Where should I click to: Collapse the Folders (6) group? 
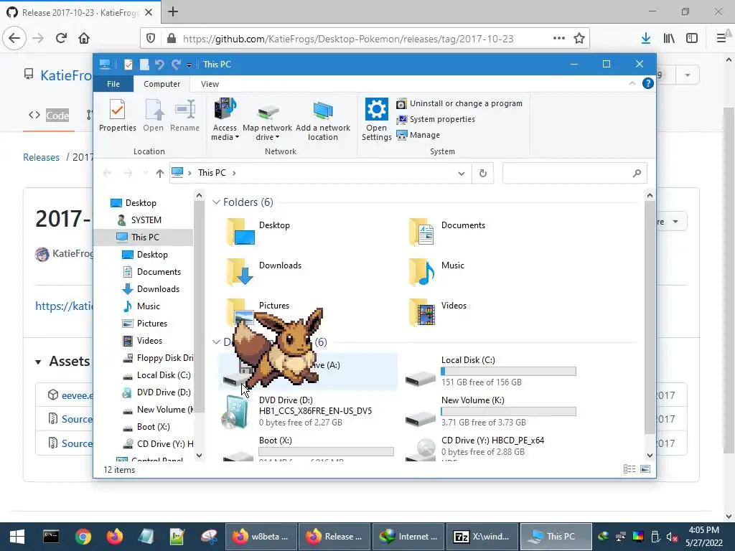pyautogui.click(x=216, y=202)
